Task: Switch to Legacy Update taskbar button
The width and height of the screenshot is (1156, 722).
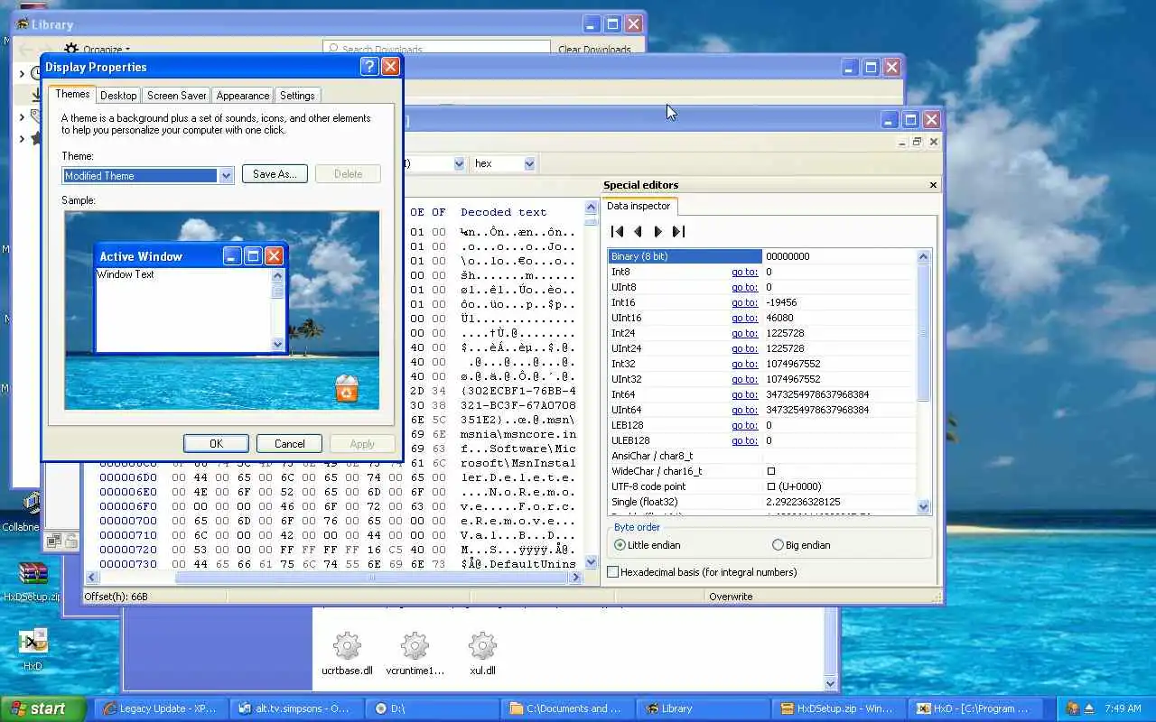Action: [161, 708]
